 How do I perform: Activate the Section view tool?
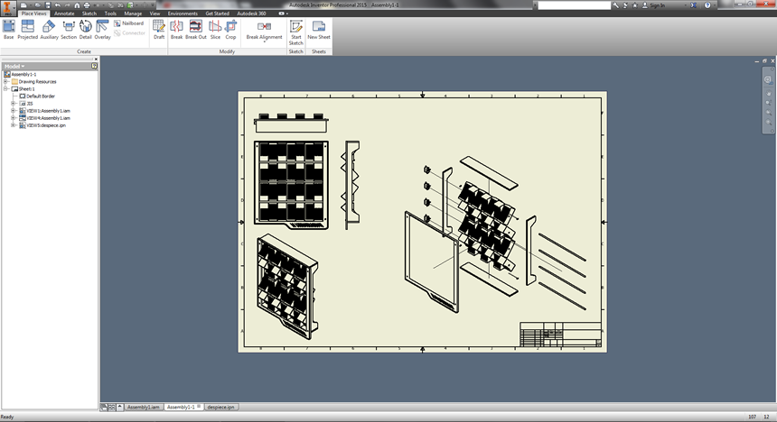point(69,30)
